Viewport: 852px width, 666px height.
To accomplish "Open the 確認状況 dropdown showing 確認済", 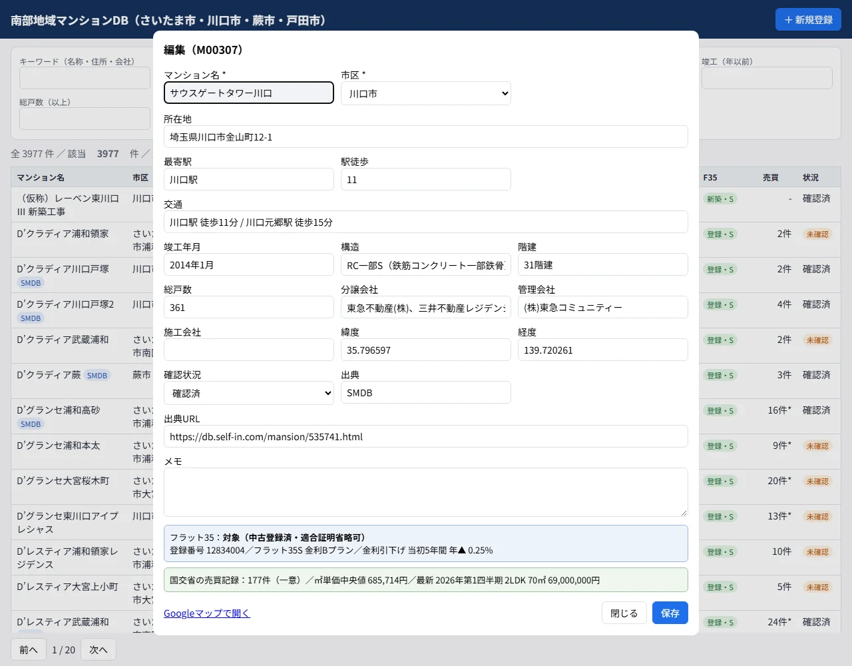I will [x=249, y=393].
